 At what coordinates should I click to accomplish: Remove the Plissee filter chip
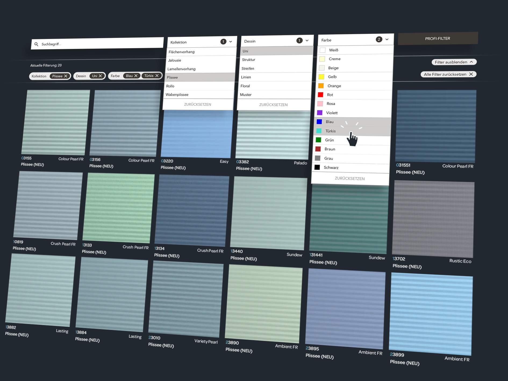[66, 76]
